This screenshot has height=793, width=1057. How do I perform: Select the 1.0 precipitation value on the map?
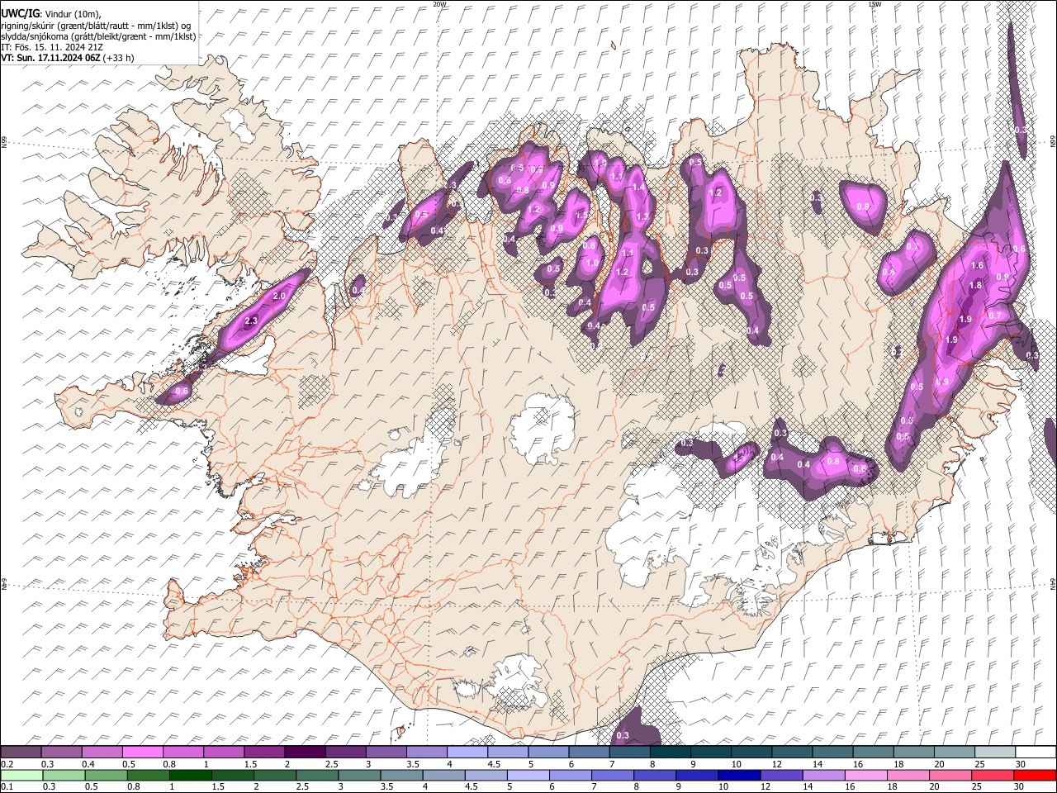click(592, 264)
